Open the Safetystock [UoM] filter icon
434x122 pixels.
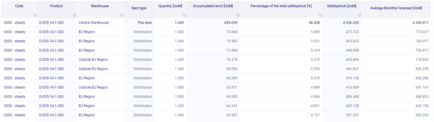point(360,16)
